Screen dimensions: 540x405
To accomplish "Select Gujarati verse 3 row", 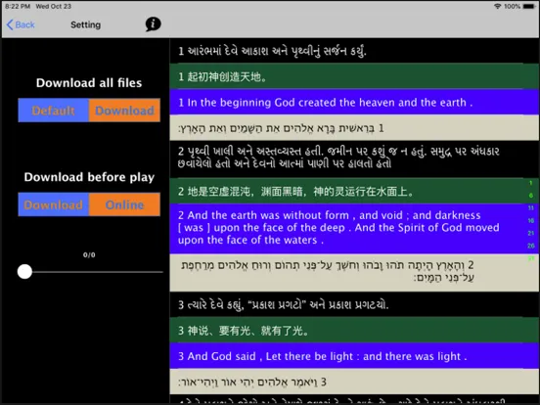I will click(354, 304).
